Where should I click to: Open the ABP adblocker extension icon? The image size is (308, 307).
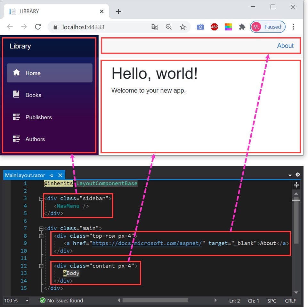(214, 27)
